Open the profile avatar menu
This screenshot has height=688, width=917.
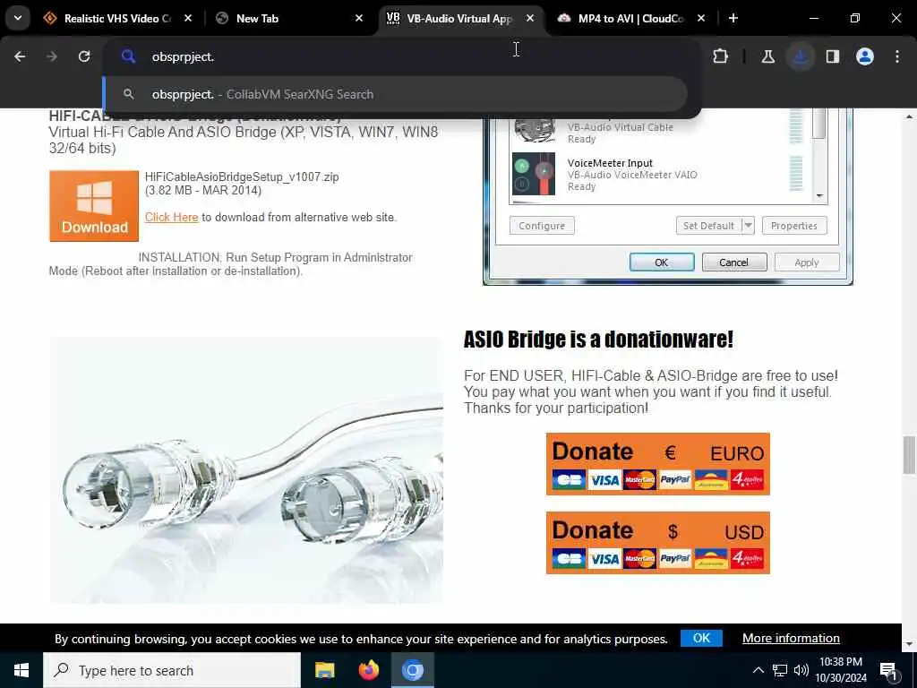pyautogui.click(x=865, y=56)
